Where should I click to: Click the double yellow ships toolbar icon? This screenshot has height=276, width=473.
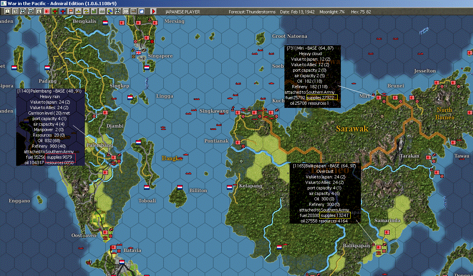86,11
